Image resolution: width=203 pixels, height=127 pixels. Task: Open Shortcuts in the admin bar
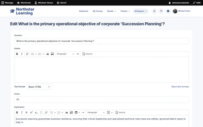(x=24, y=3)
